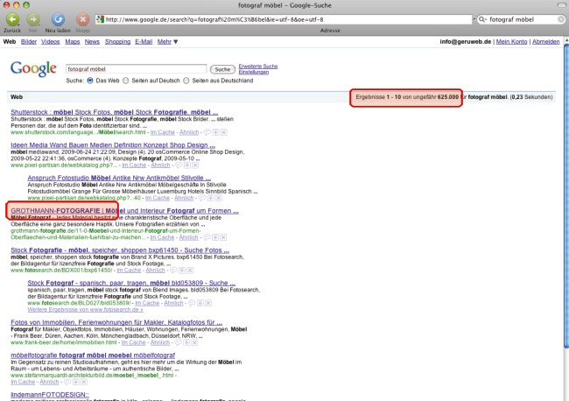The height and width of the screenshot is (401, 569).
Task: Open the Shopping tab
Action: point(117,42)
